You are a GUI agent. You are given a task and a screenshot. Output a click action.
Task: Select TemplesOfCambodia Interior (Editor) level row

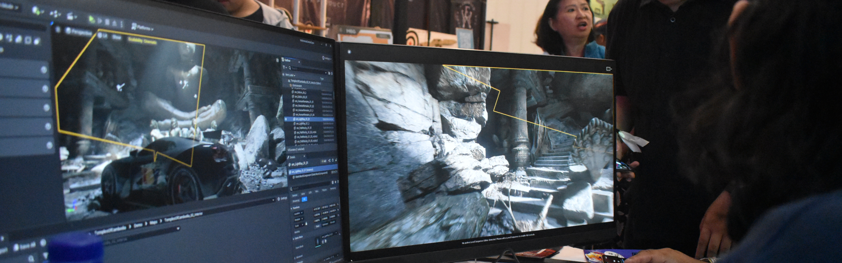pyautogui.click(x=306, y=82)
